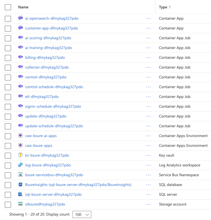
Task: Click the BsureInsights SQL database icon
Action: (x=20, y=184)
